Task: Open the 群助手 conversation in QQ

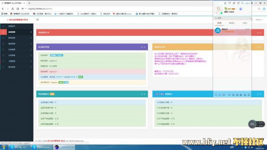Action: [232, 30]
